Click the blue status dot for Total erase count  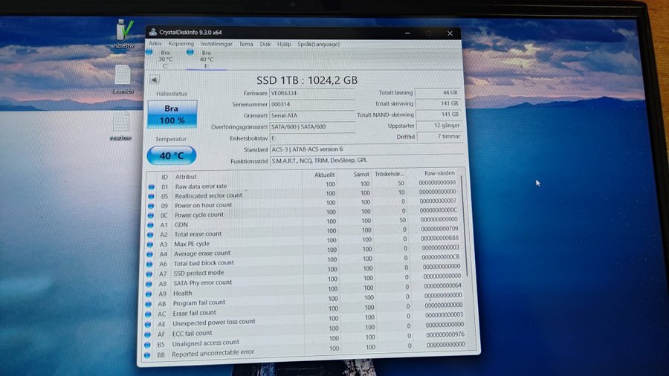[150, 235]
